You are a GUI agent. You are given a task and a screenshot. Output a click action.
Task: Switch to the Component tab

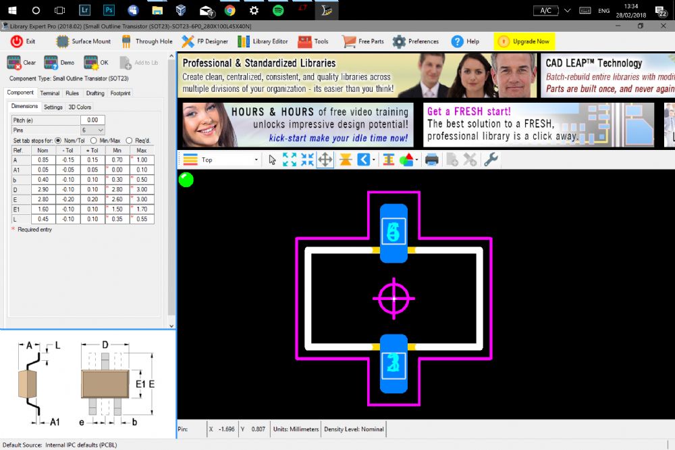click(20, 93)
